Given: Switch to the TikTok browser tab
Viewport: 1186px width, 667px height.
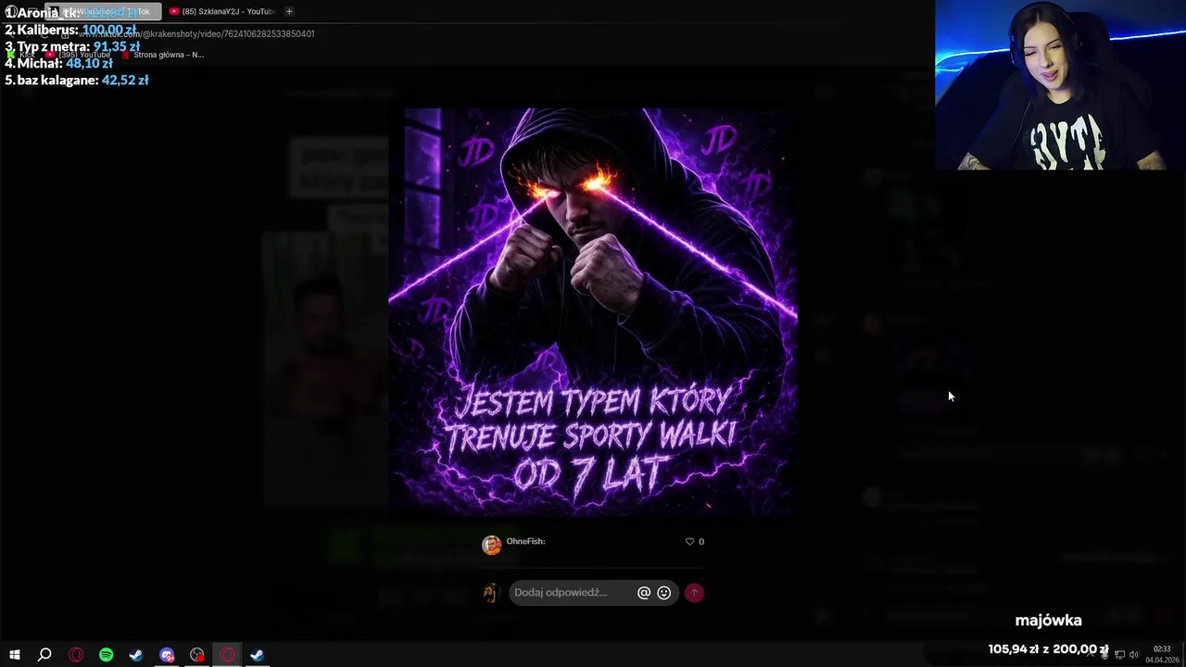Looking at the screenshot, I should coord(103,11).
